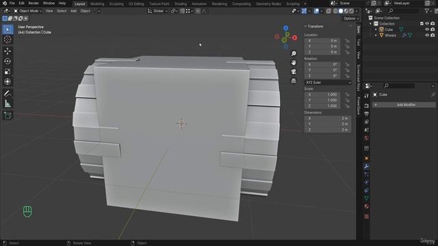Open Global transform orientation dropdown

tap(157, 11)
